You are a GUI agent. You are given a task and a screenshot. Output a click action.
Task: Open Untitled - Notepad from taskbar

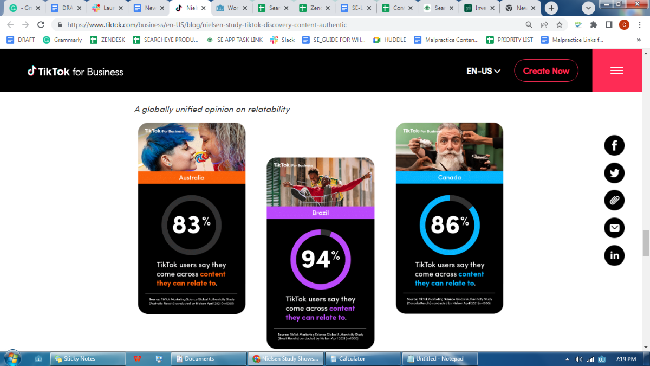(440, 358)
